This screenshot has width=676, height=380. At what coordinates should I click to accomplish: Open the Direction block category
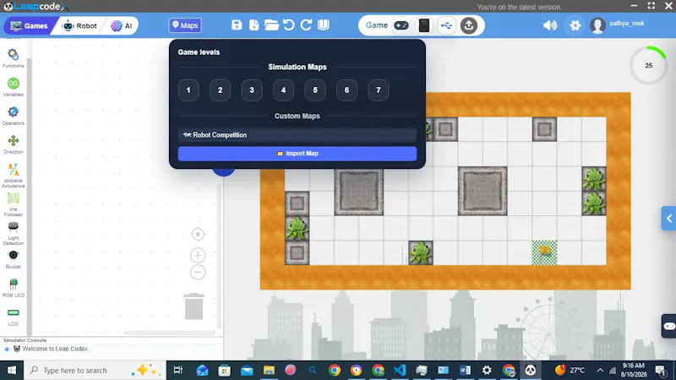pos(13,144)
